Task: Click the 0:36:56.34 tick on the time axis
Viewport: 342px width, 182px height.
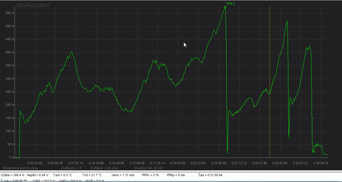Action: [321, 163]
